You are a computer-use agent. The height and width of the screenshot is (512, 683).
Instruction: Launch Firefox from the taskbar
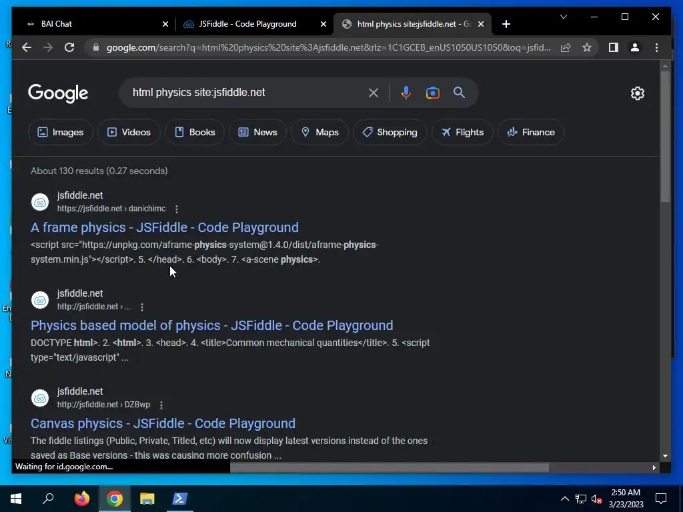pos(82,499)
